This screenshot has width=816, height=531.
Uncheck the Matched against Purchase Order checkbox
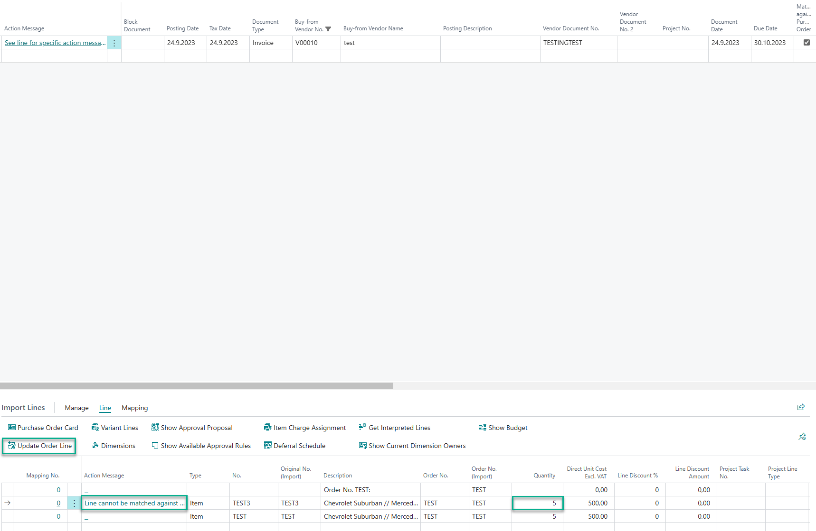coord(806,42)
